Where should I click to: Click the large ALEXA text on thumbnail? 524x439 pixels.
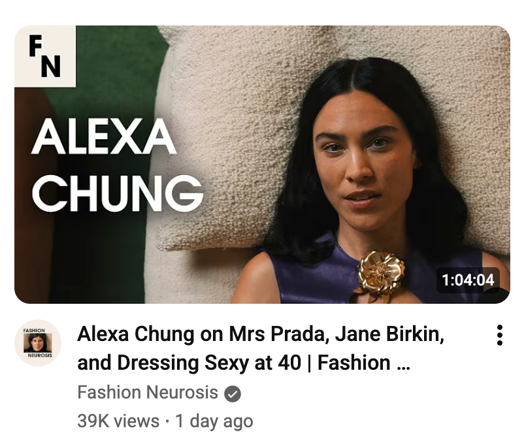pos(104,137)
